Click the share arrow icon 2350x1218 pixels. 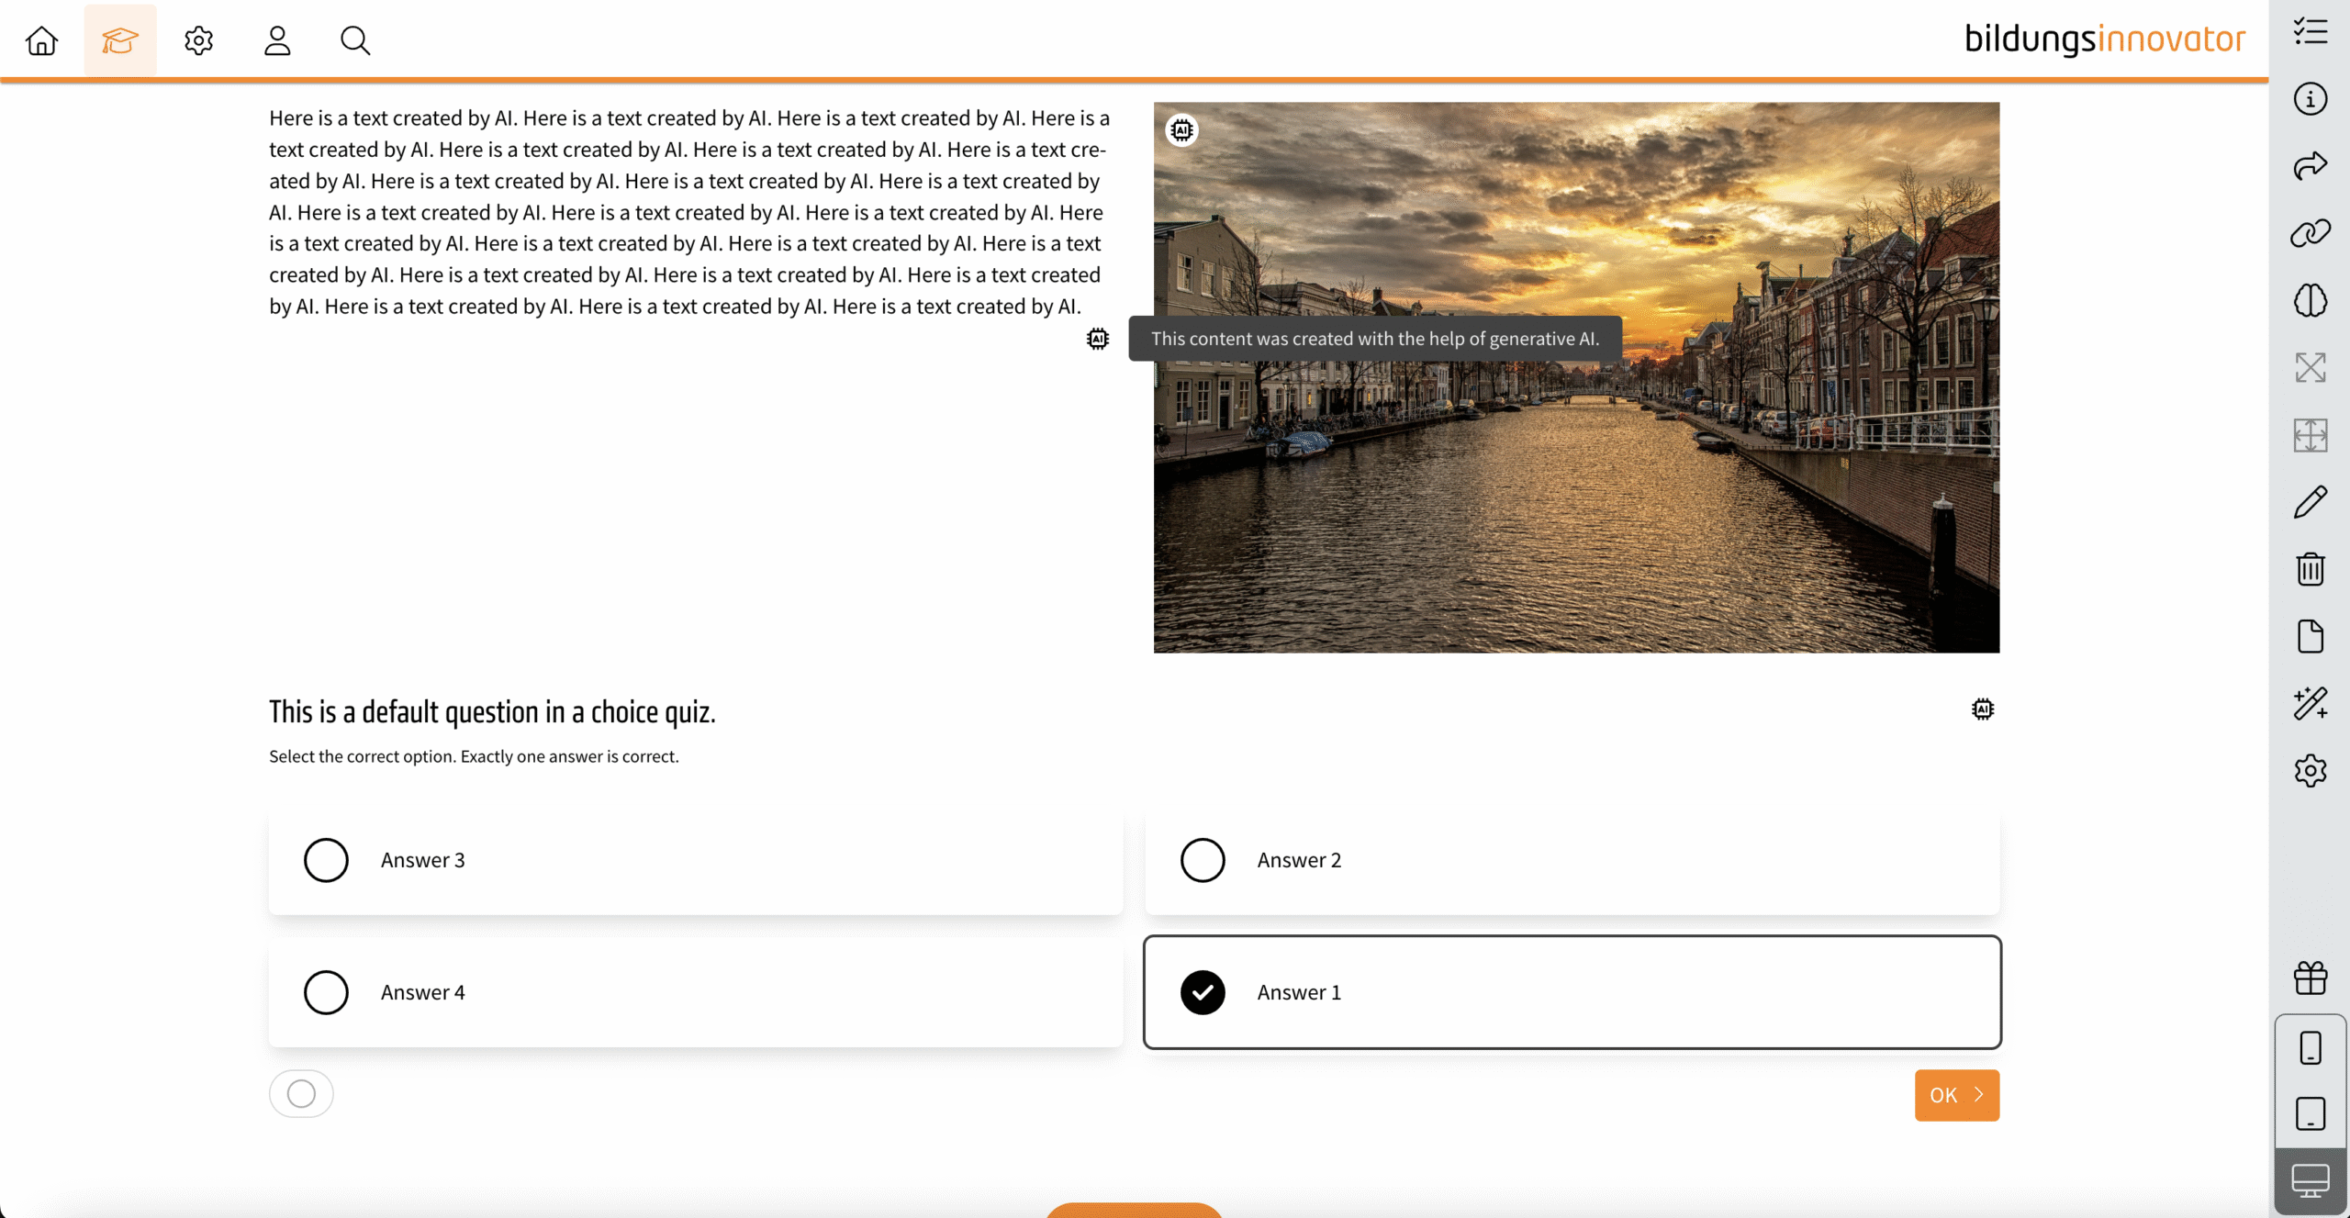(2310, 166)
